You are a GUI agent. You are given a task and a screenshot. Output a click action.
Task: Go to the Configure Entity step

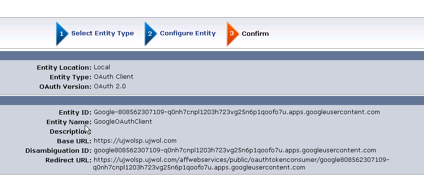[x=188, y=33]
